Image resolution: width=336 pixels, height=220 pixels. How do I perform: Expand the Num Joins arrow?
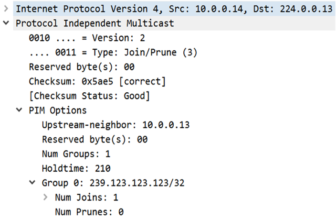click(45, 197)
